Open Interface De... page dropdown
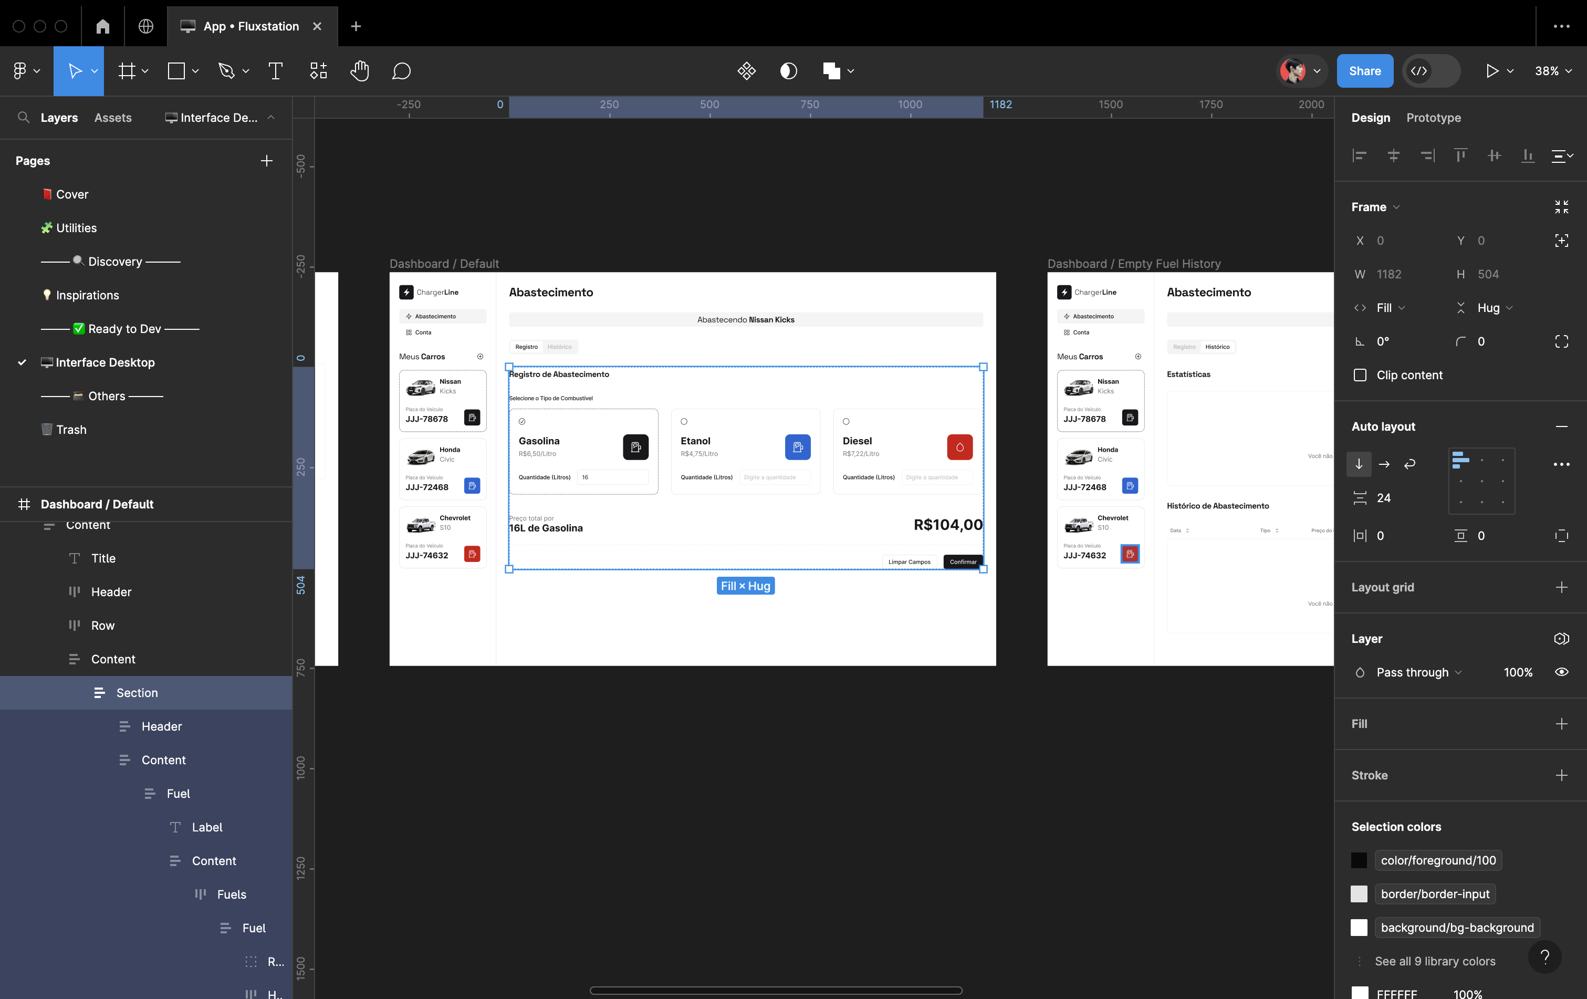This screenshot has width=1587, height=999. coord(220,117)
